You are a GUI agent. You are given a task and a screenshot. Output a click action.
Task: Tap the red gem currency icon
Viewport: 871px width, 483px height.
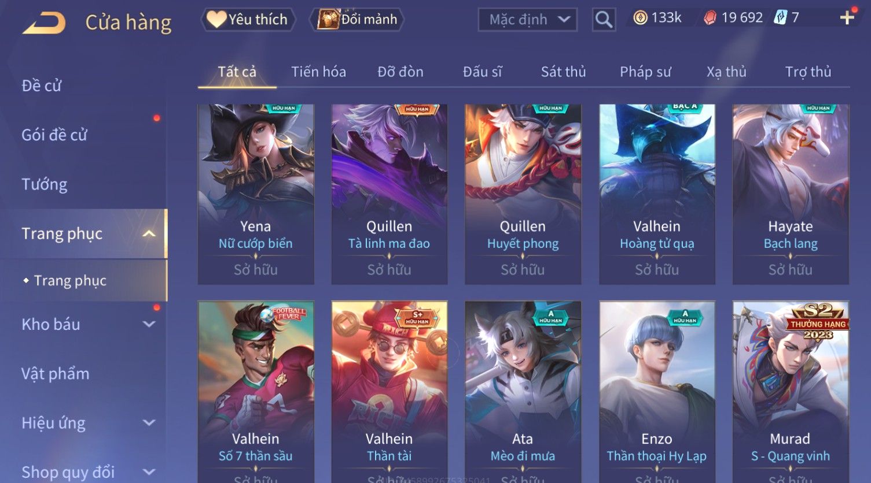710,18
